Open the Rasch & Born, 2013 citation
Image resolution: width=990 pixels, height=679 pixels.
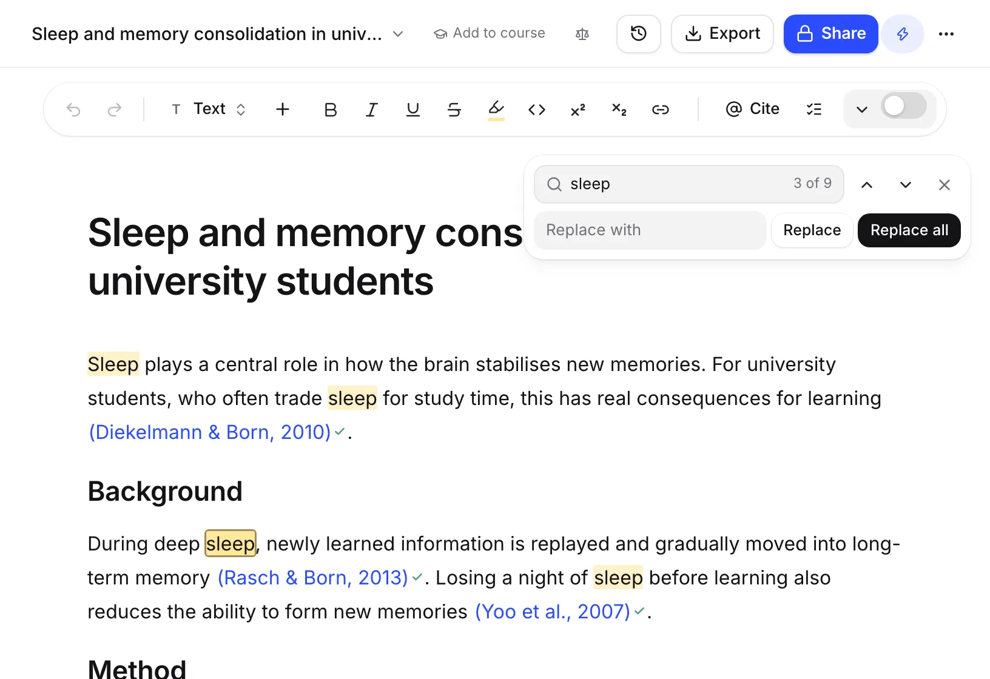point(313,578)
